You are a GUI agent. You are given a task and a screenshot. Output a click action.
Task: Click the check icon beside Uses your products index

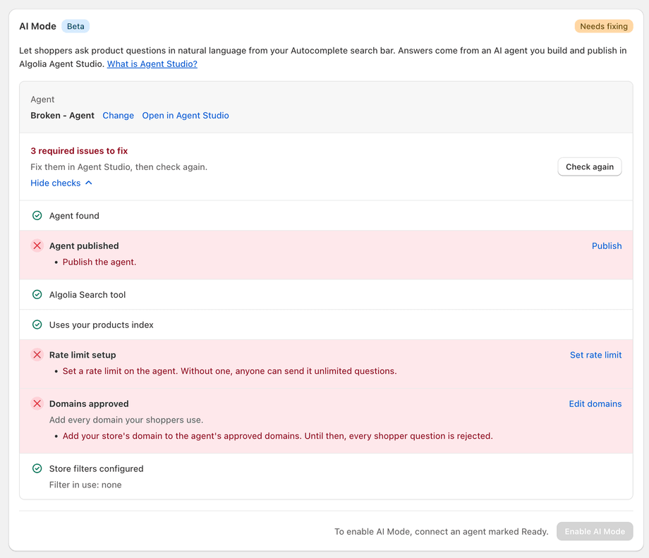point(37,325)
